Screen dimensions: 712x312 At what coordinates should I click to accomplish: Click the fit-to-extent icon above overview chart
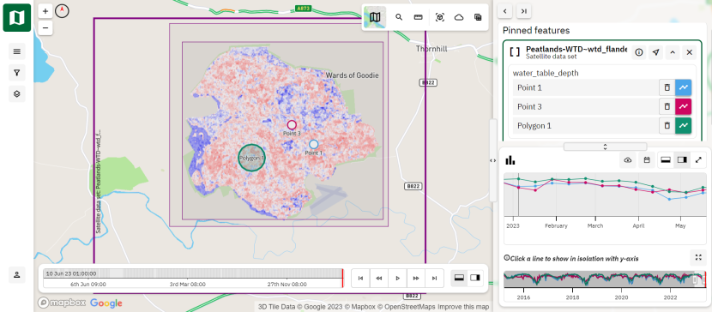click(698, 257)
